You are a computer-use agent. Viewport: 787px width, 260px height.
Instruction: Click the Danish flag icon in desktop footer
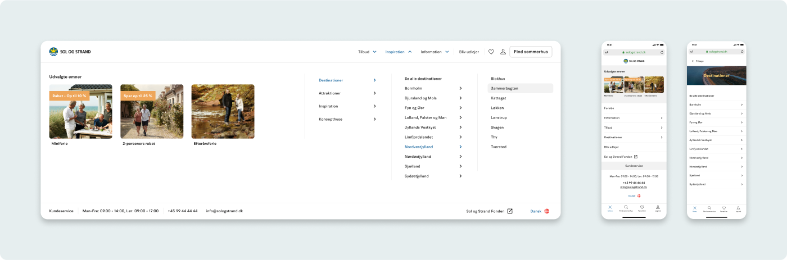(x=546, y=211)
